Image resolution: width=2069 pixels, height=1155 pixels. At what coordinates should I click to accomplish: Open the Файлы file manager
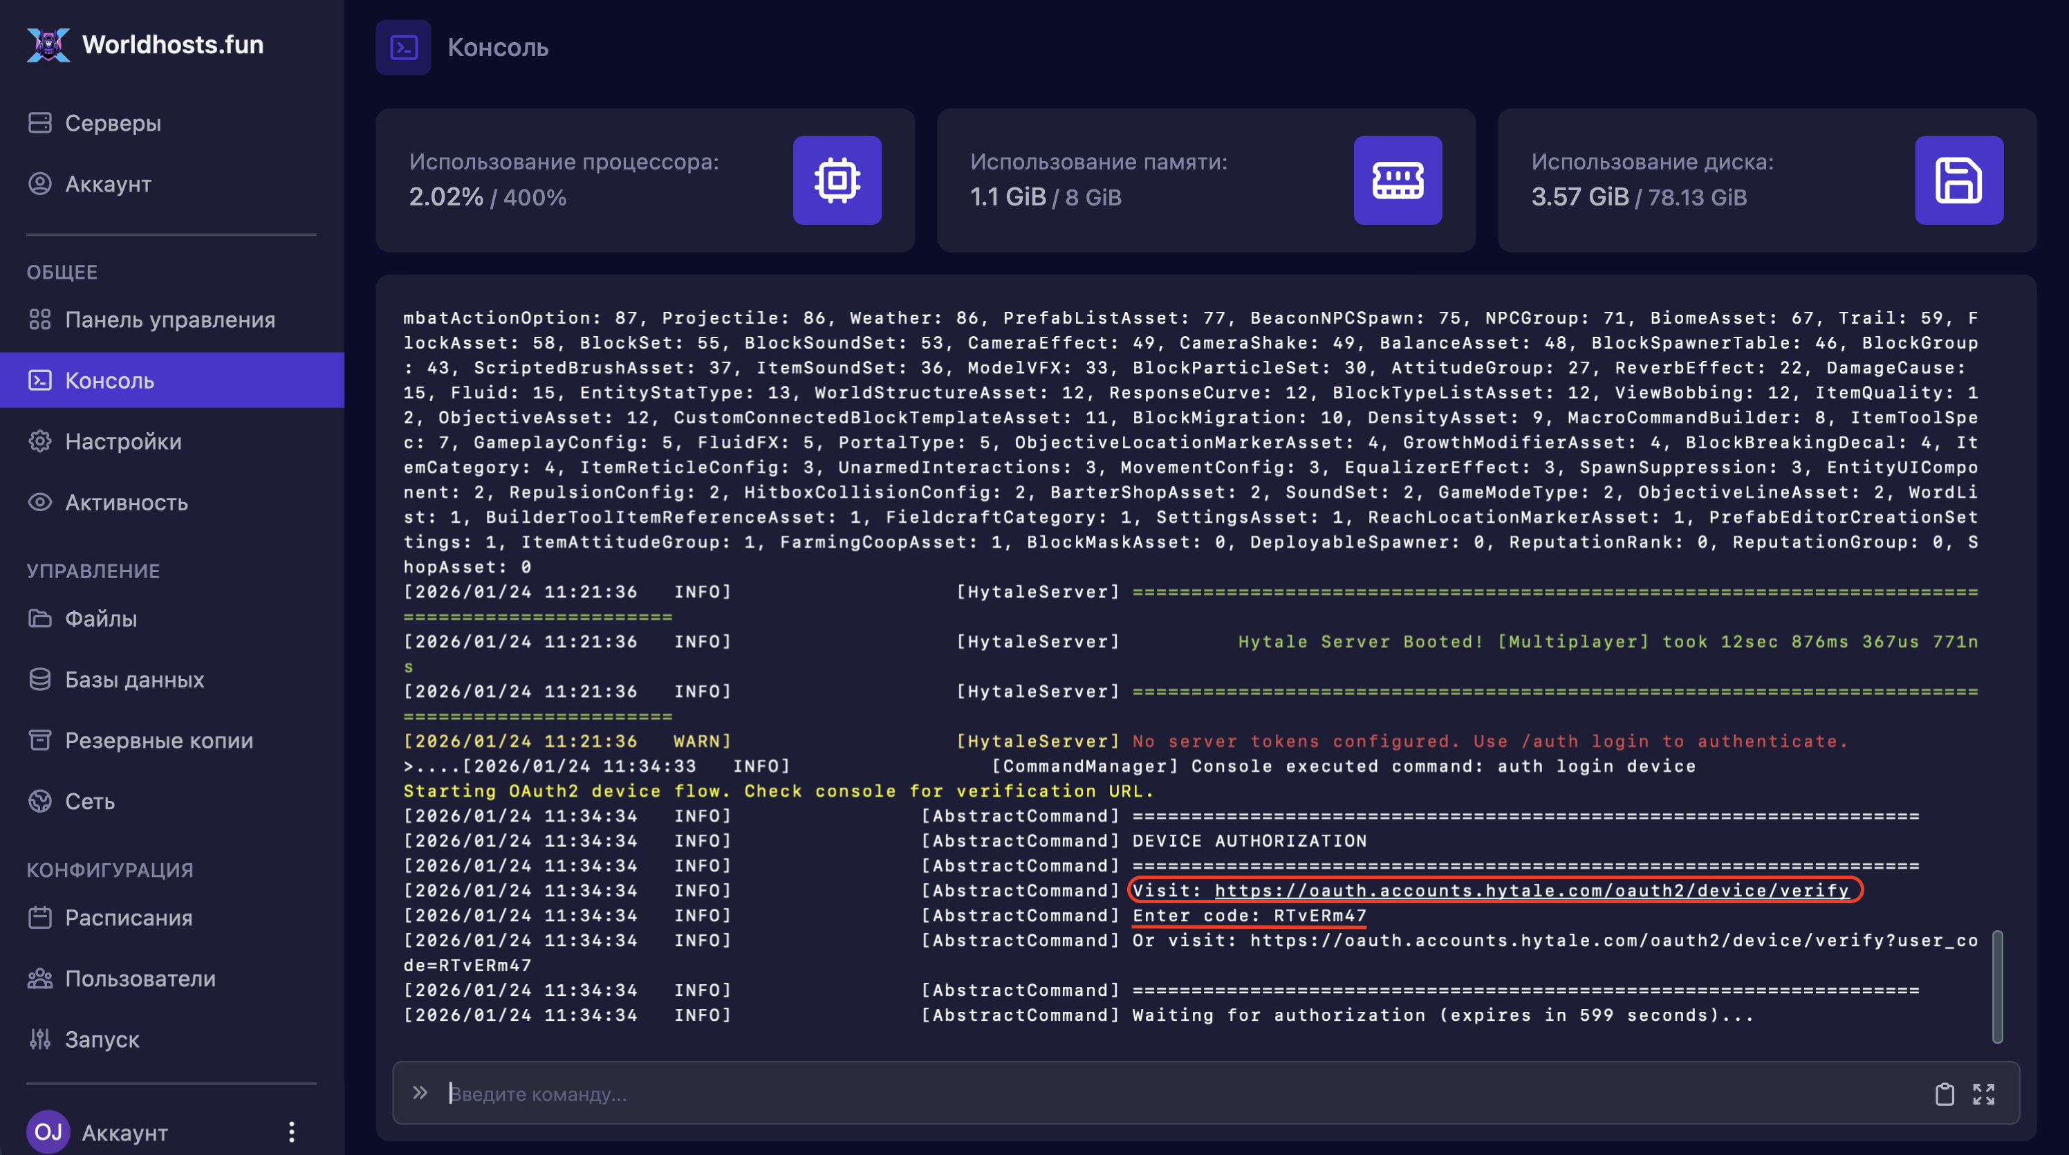[x=100, y=618]
